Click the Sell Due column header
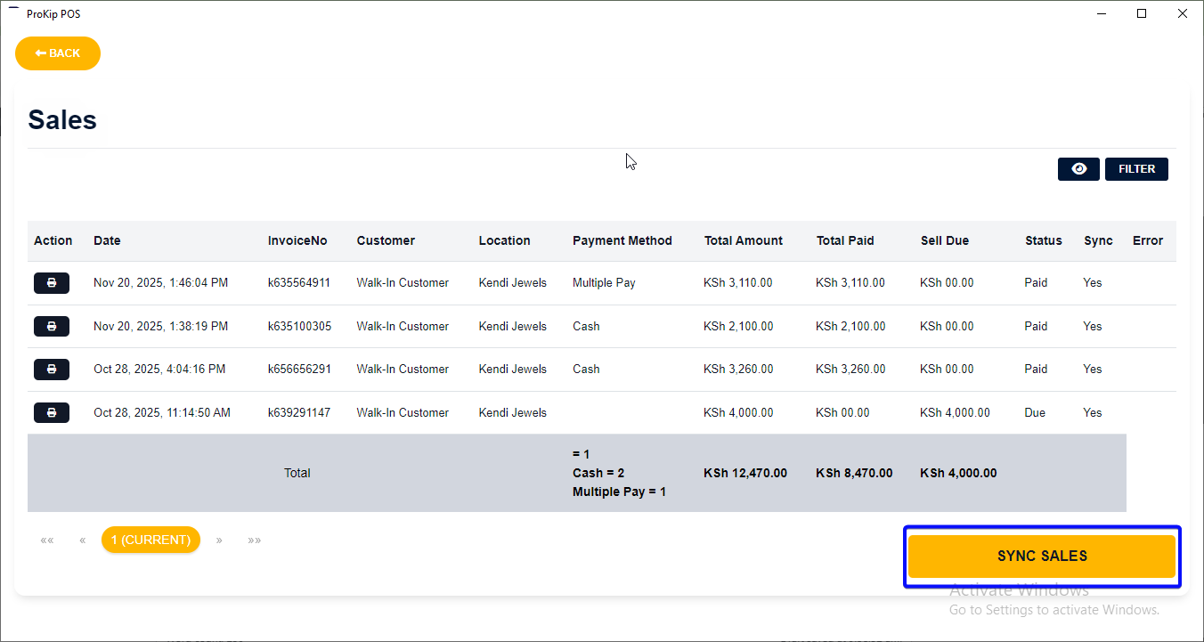Image resolution: width=1204 pixels, height=642 pixels. coord(945,240)
